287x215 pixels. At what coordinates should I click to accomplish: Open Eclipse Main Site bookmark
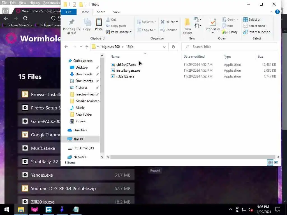[17, 25]
